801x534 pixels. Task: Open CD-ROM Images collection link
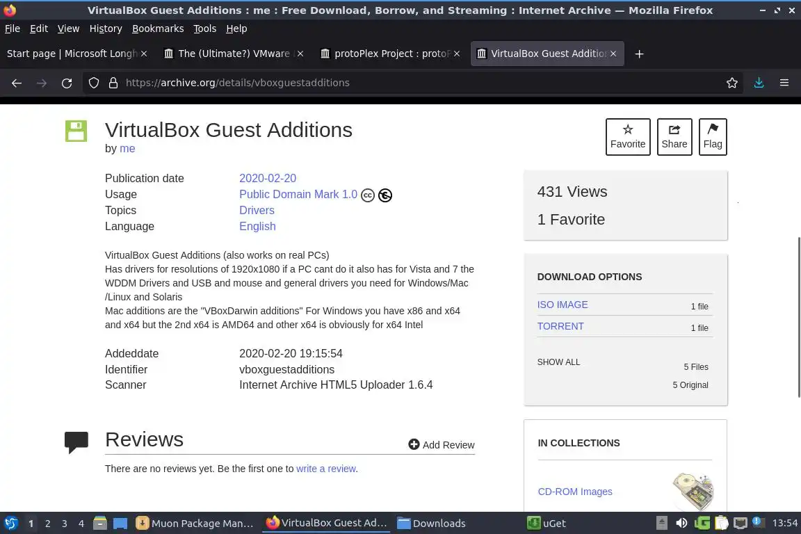(575, 492)
